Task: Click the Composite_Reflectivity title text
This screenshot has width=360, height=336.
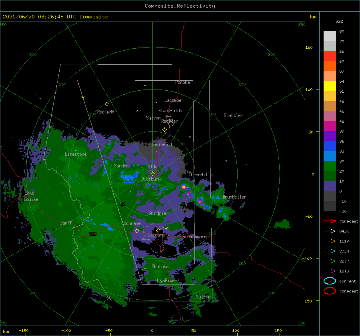Action: pyautogui.click(x=180, y=6)
